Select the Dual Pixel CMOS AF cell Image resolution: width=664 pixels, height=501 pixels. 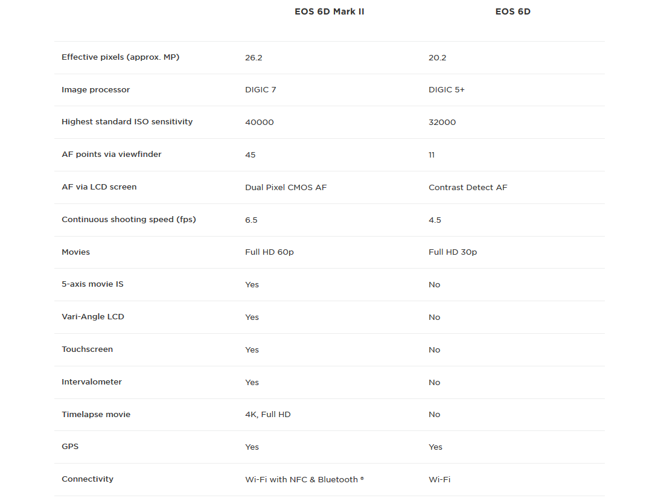pyautogui.click(x=286, y=188)
